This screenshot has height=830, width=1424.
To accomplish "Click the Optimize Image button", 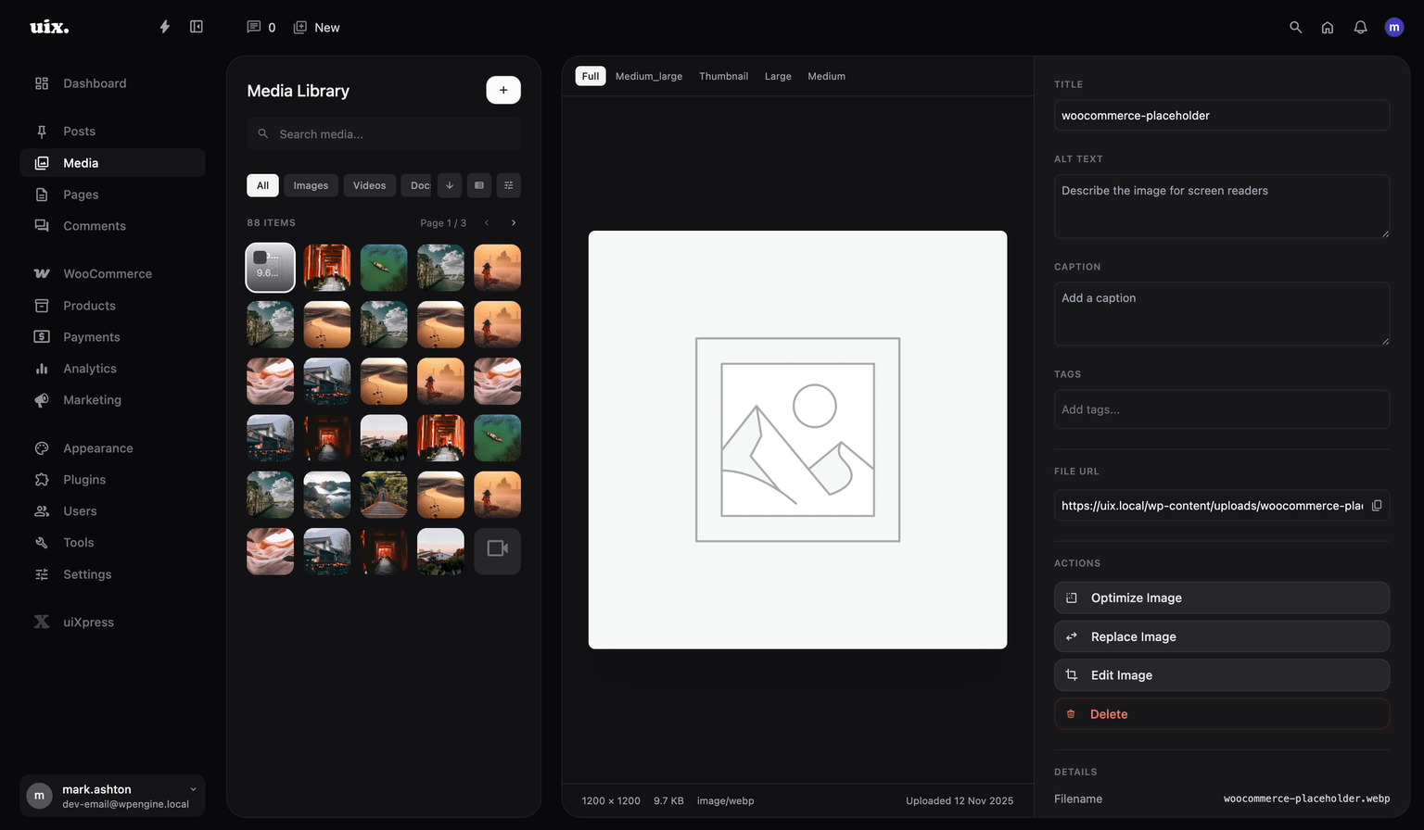I will 1221,597.
